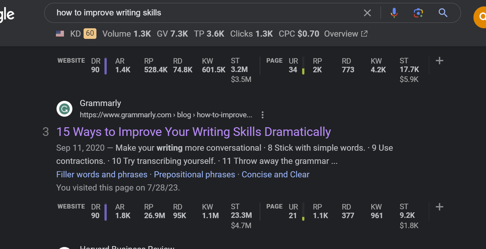Click the $1.8K page traffic value
This screenshot has width=486, height=249.
click(409, 226)
